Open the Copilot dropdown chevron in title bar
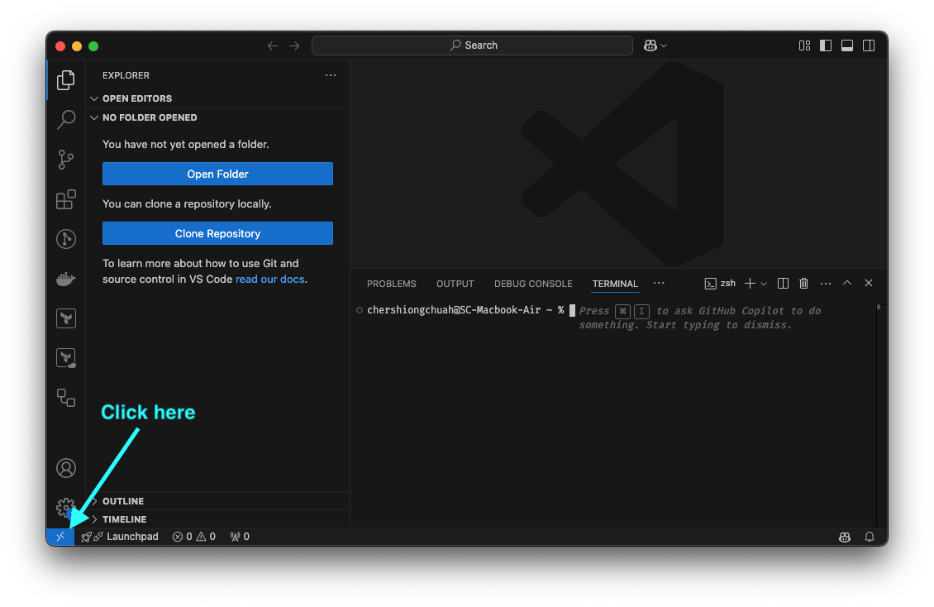The image size is (934, 607). pyautogui.click(x=664, y=45)
